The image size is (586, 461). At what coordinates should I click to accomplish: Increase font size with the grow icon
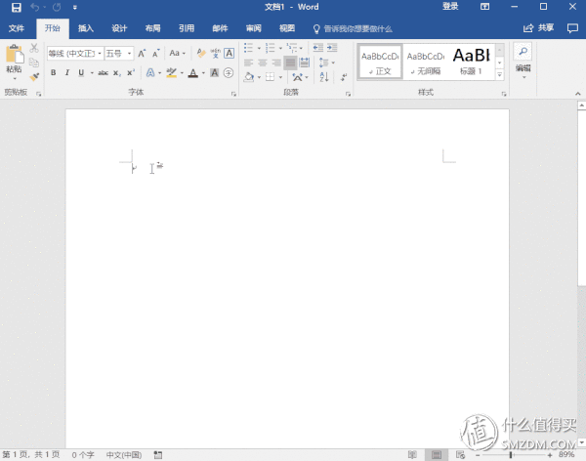(142, 54)
